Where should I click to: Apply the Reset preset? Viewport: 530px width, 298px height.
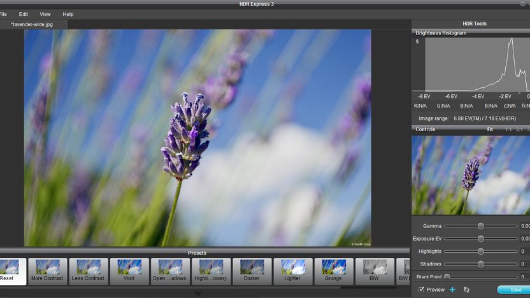click(12, 272)
